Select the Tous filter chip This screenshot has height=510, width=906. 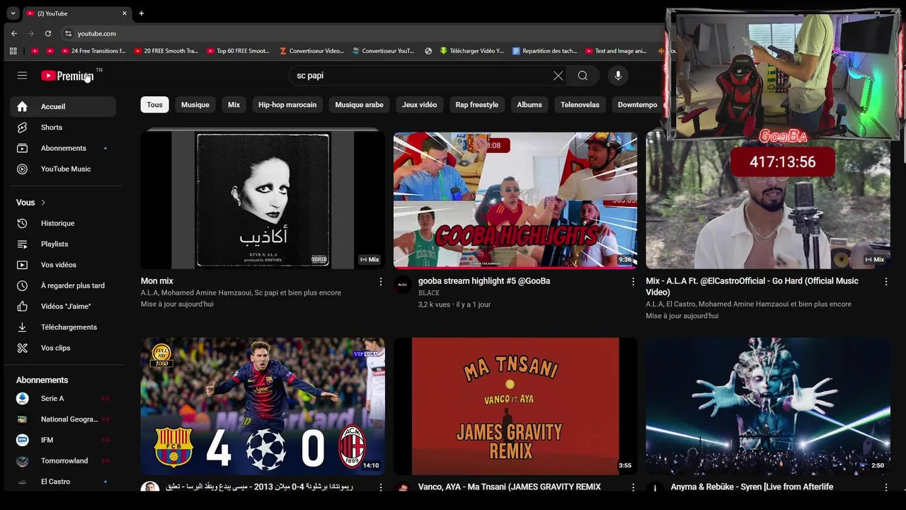154,105
